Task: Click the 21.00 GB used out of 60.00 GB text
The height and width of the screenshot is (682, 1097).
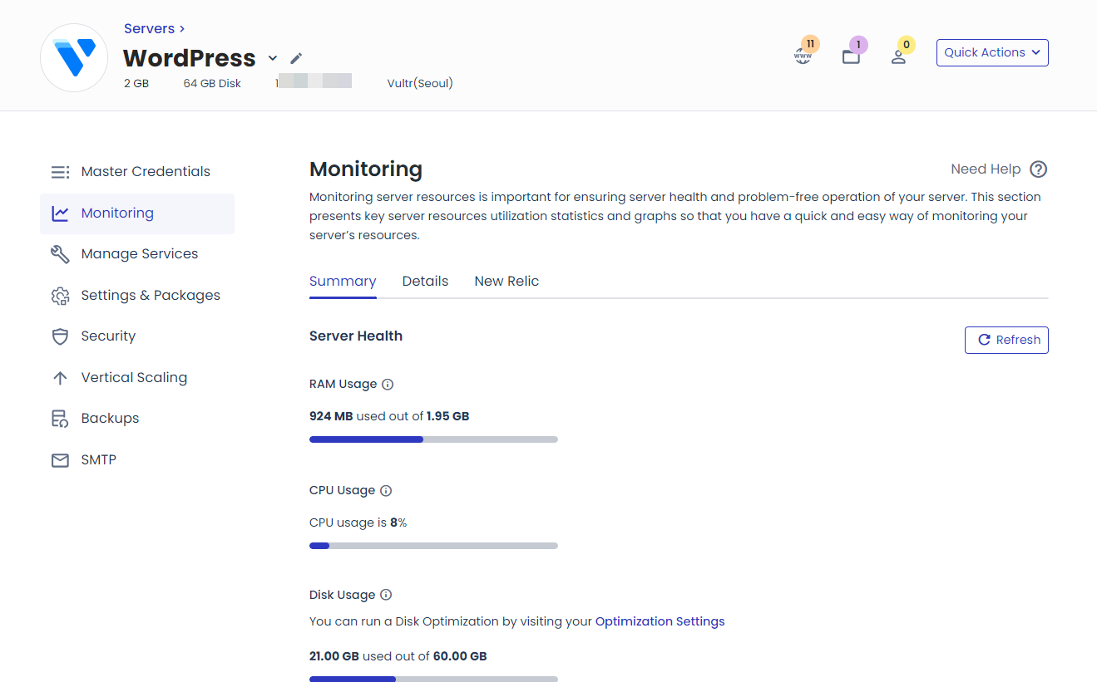Action: pyautogui.click(x=398, y=656)
